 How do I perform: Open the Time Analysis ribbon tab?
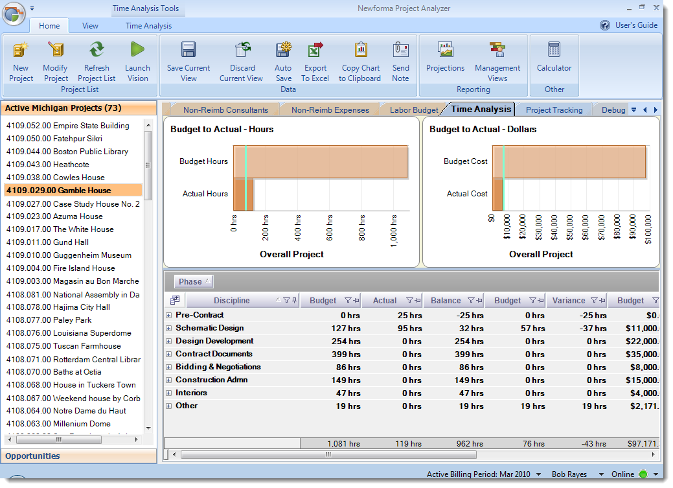pos(148,26)
